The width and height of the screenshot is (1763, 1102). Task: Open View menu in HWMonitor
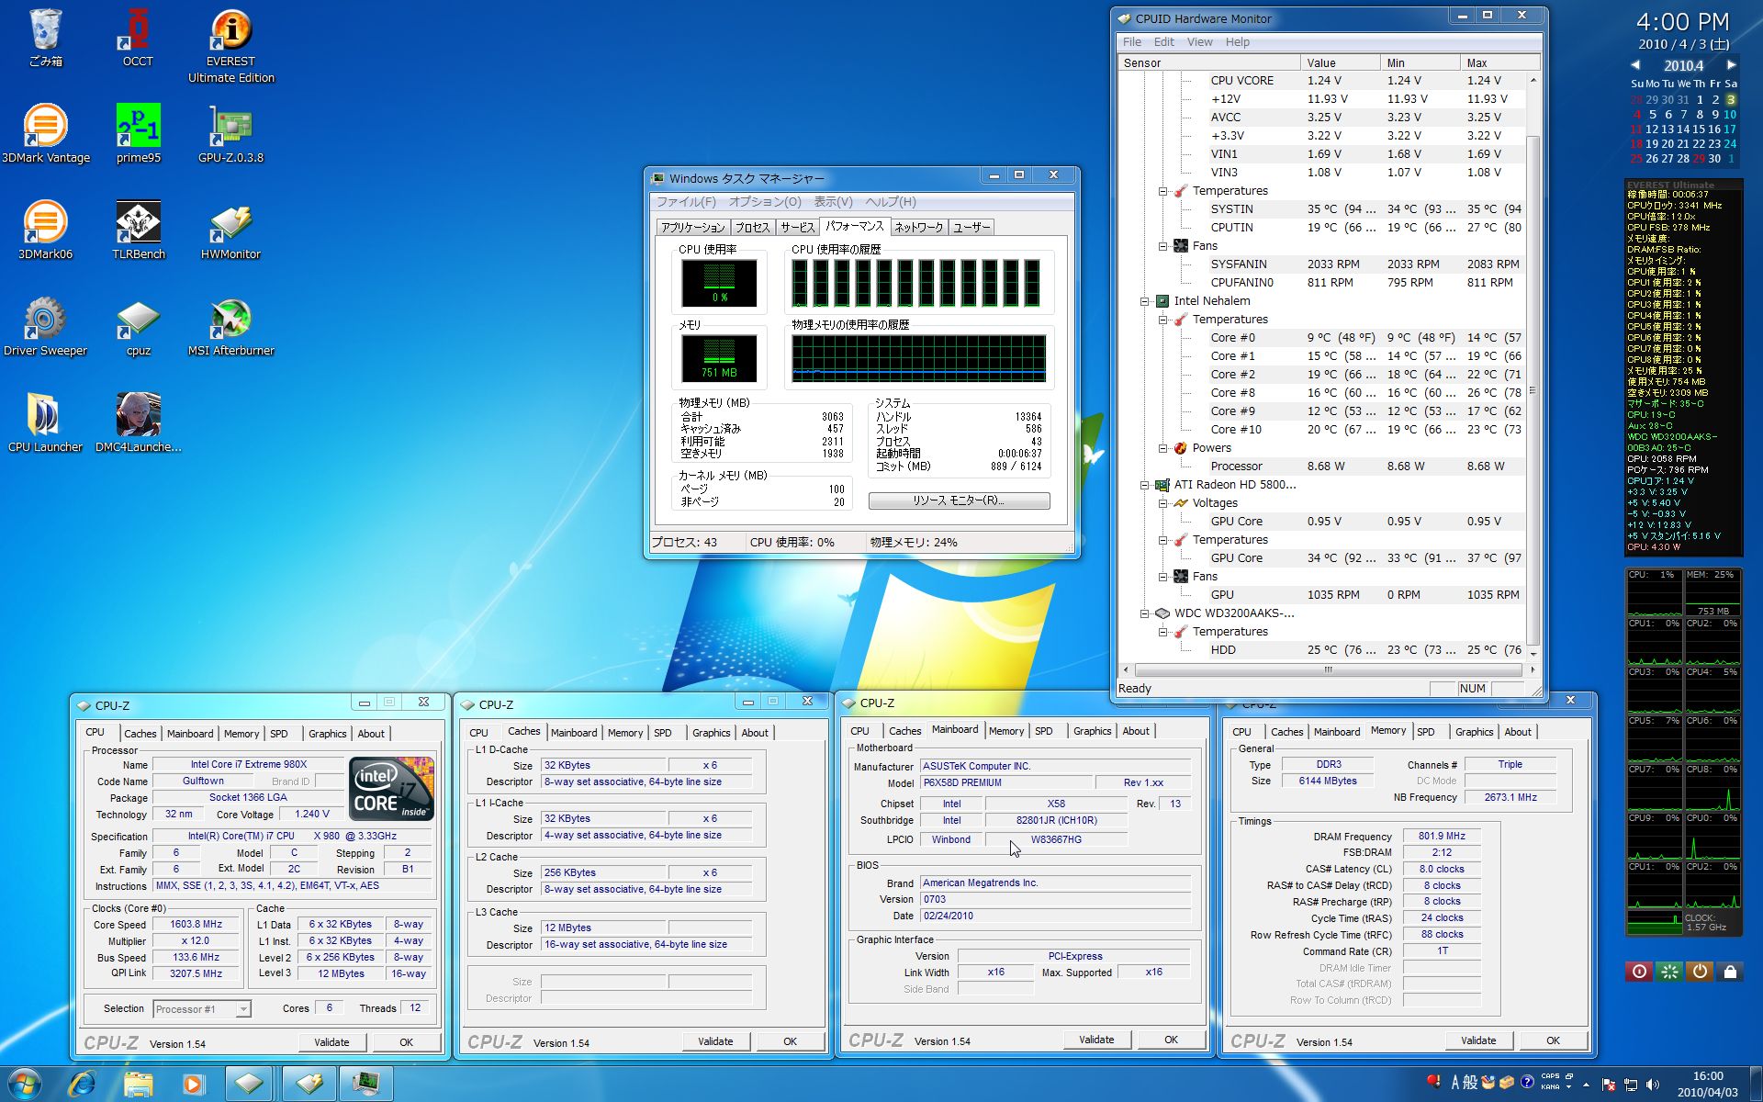[1199, 42]
